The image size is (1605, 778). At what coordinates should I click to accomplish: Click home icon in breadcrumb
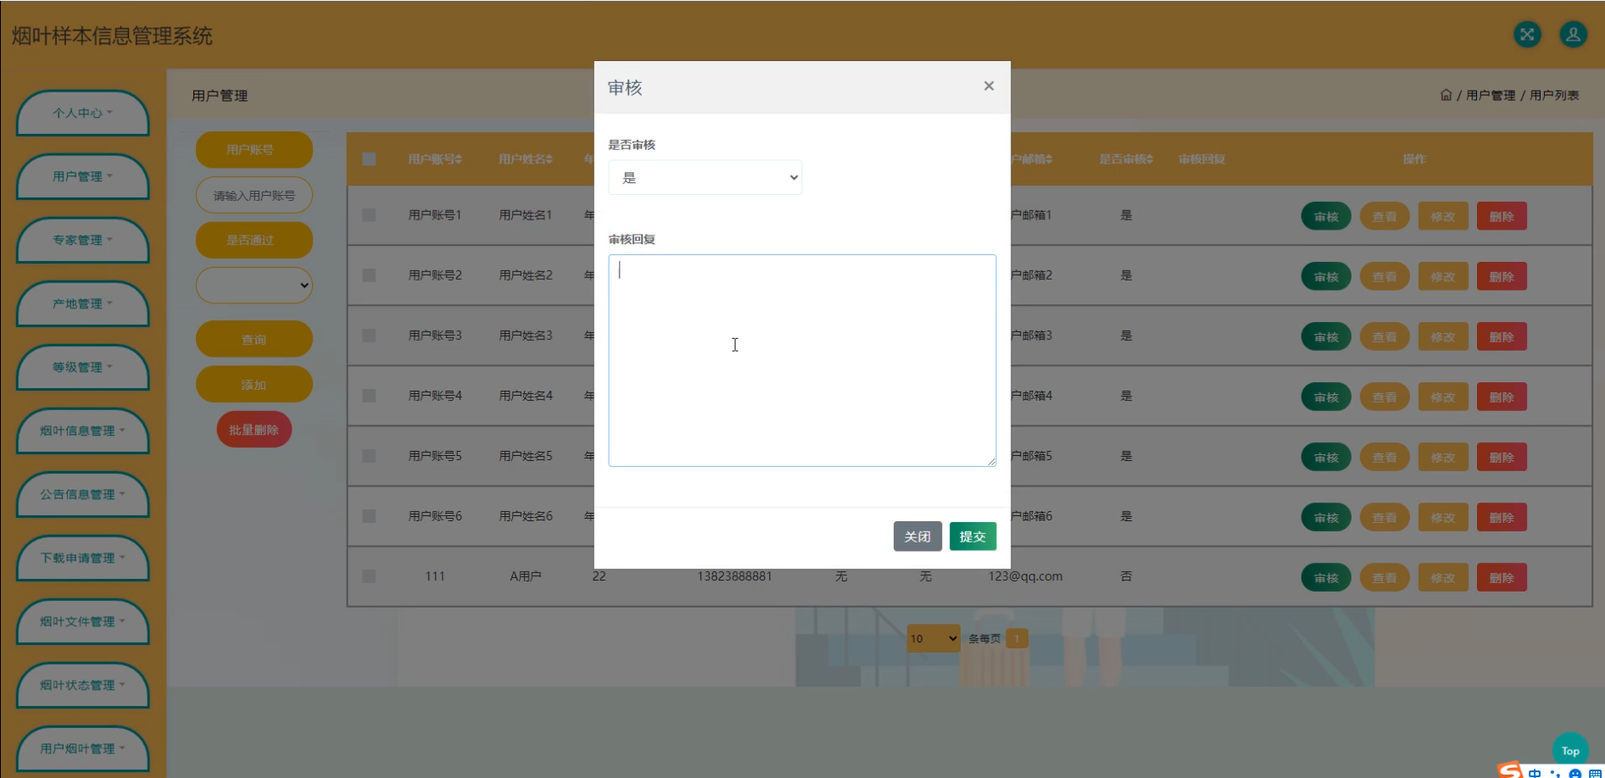click(x=1446, y=95)
